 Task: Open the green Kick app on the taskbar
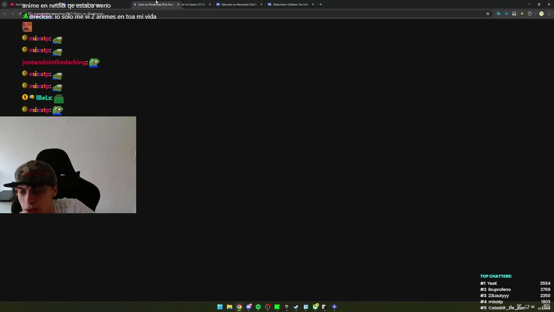(277, 307)
